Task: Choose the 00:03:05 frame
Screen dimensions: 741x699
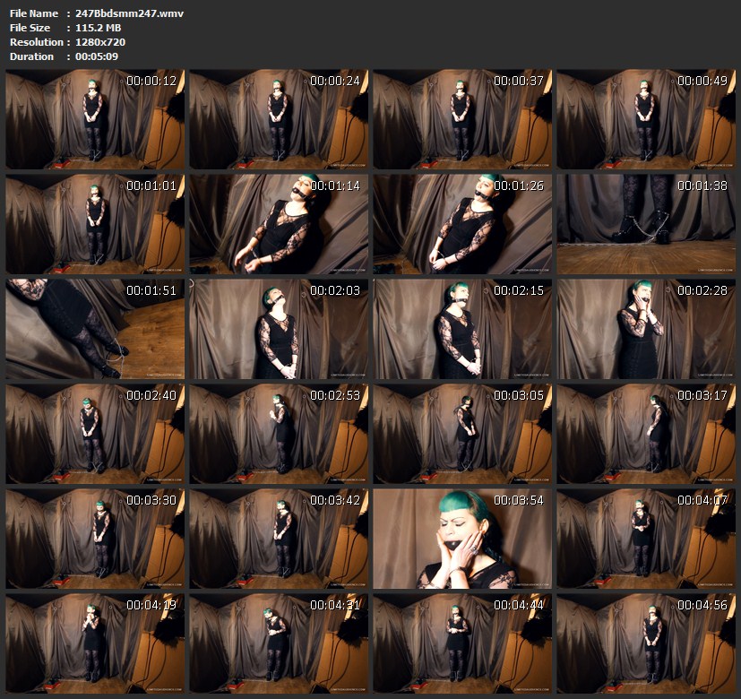Action: click(x=462, y=434)
